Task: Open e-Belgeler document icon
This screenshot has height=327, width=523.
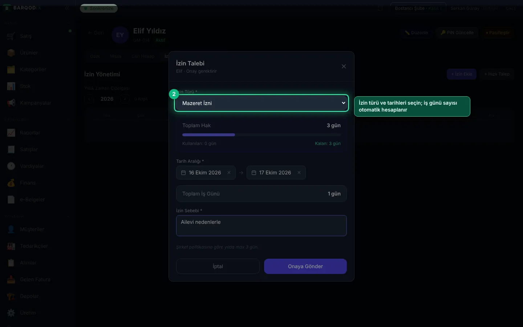Action: tap(11, 199)
